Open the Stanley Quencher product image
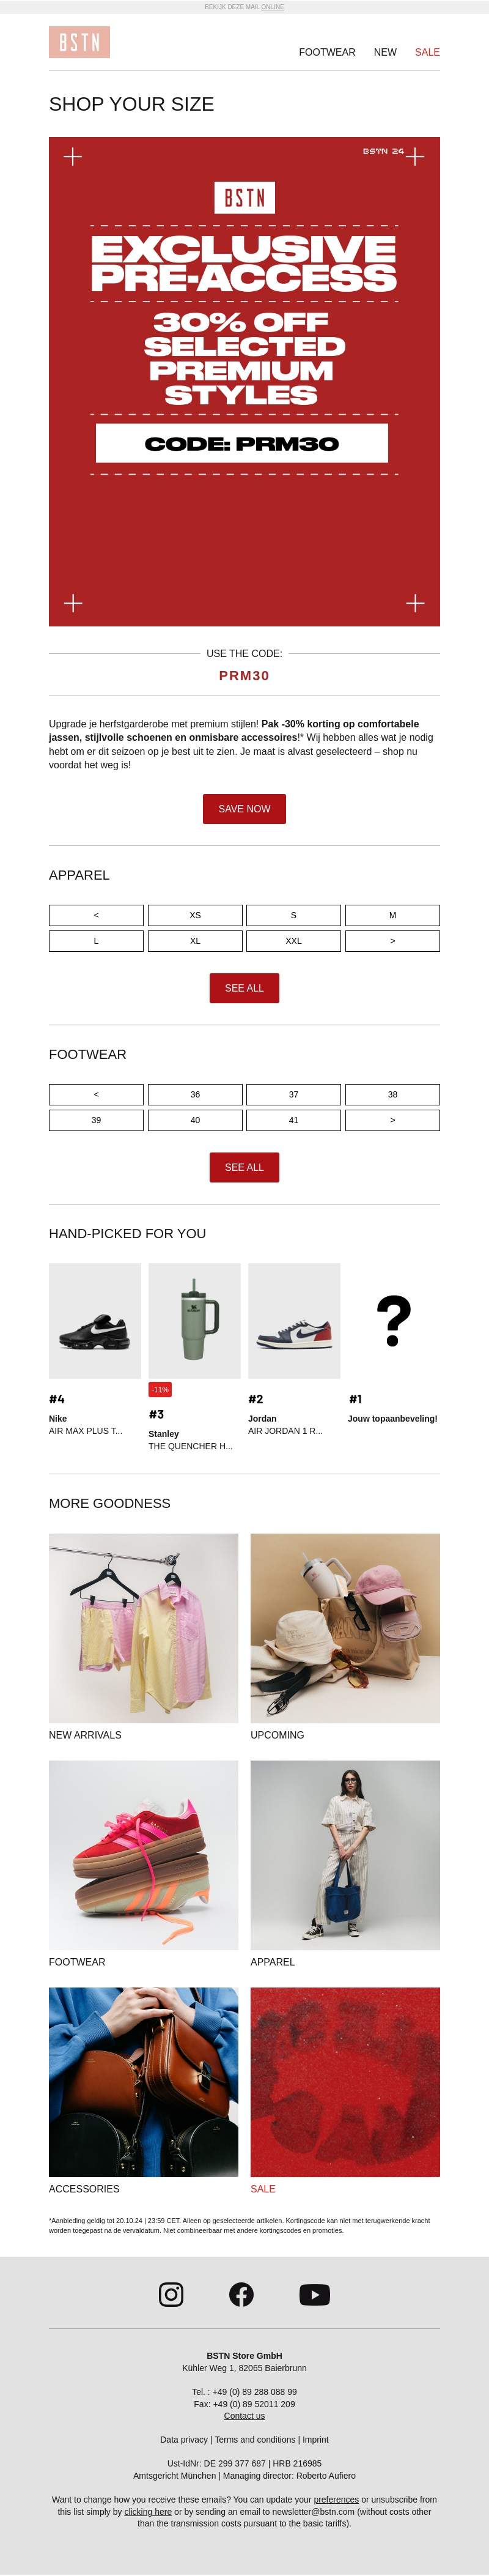The image size is (489, 2576). (x=194, y=1320)
